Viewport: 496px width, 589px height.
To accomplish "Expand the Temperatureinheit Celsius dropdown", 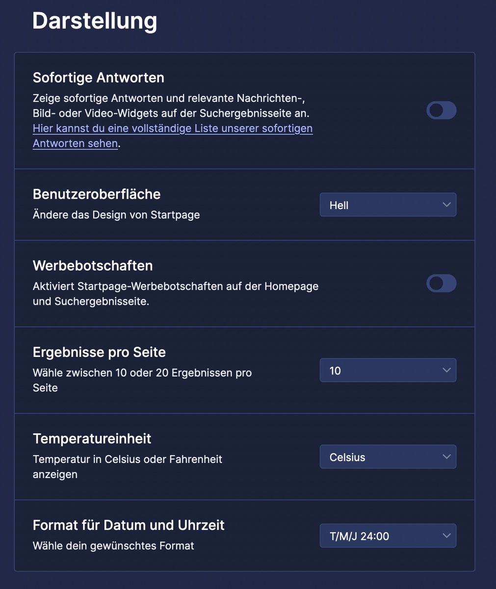I will coord(388,457).
